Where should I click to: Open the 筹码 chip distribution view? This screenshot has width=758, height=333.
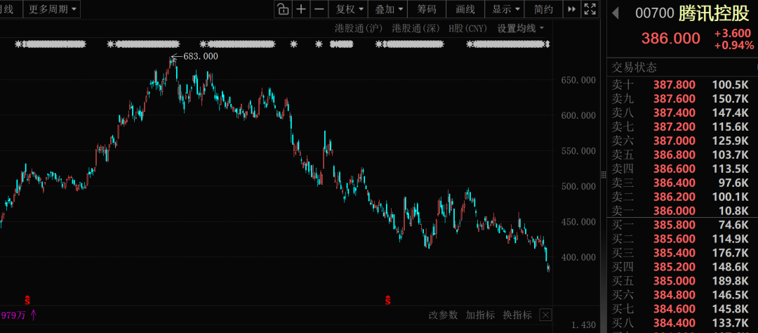(427, 9)
